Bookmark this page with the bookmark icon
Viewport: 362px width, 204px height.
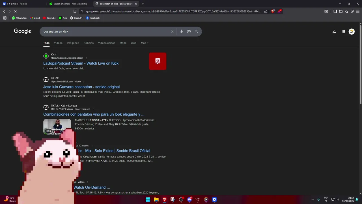coord(75,11)
